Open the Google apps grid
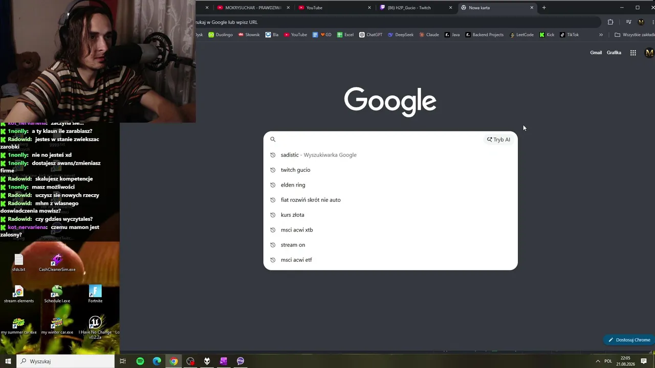The height and width of the screenshot is (368, 655). click(x=633, y=53)
